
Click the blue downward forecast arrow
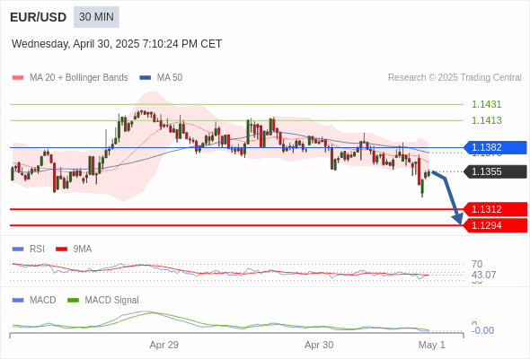click(x=448, y=197)
